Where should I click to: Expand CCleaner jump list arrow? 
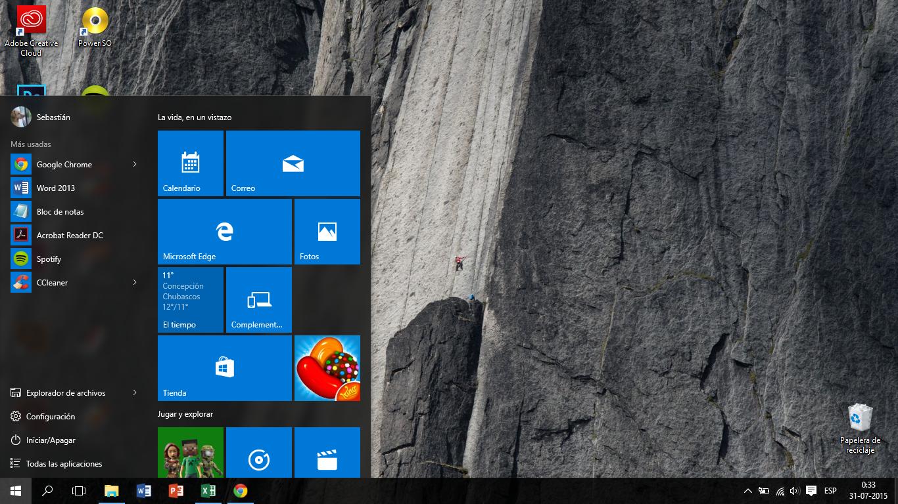pos(135,283)
